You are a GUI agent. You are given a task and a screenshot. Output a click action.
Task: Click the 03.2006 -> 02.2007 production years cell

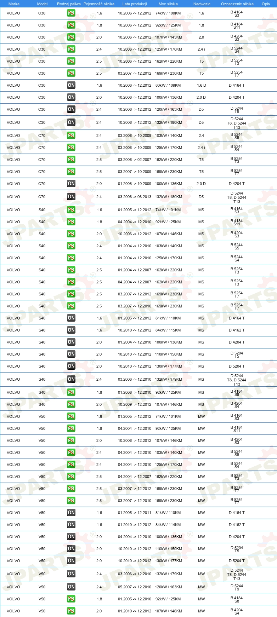(135, 160)
